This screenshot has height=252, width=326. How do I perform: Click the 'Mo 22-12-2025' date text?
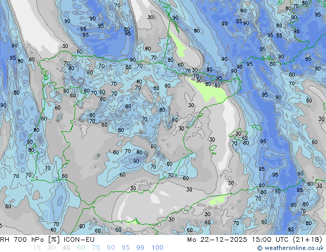click(x=217, y=240)
